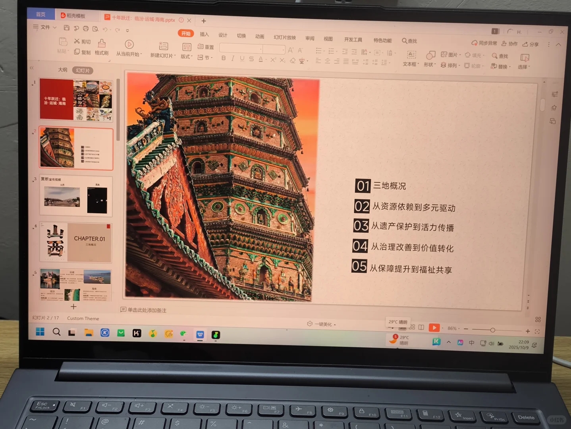Switch to the Design (设计) tab

point(223,35)
